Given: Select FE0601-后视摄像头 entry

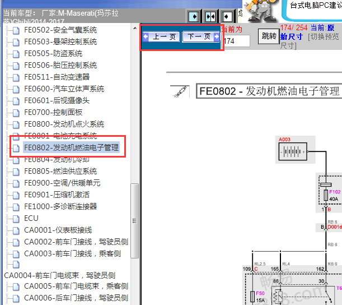Looking at the screenshot, I should coord(57,100).
